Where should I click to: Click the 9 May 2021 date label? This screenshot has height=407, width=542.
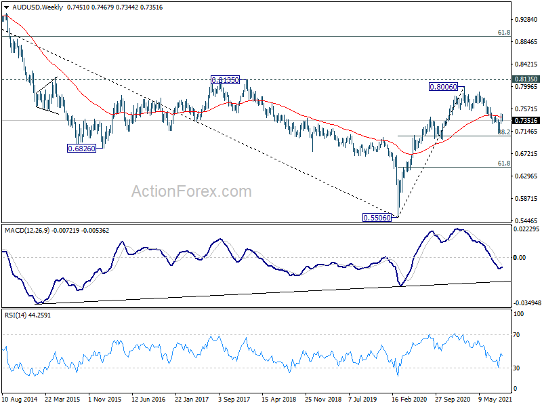495,399
